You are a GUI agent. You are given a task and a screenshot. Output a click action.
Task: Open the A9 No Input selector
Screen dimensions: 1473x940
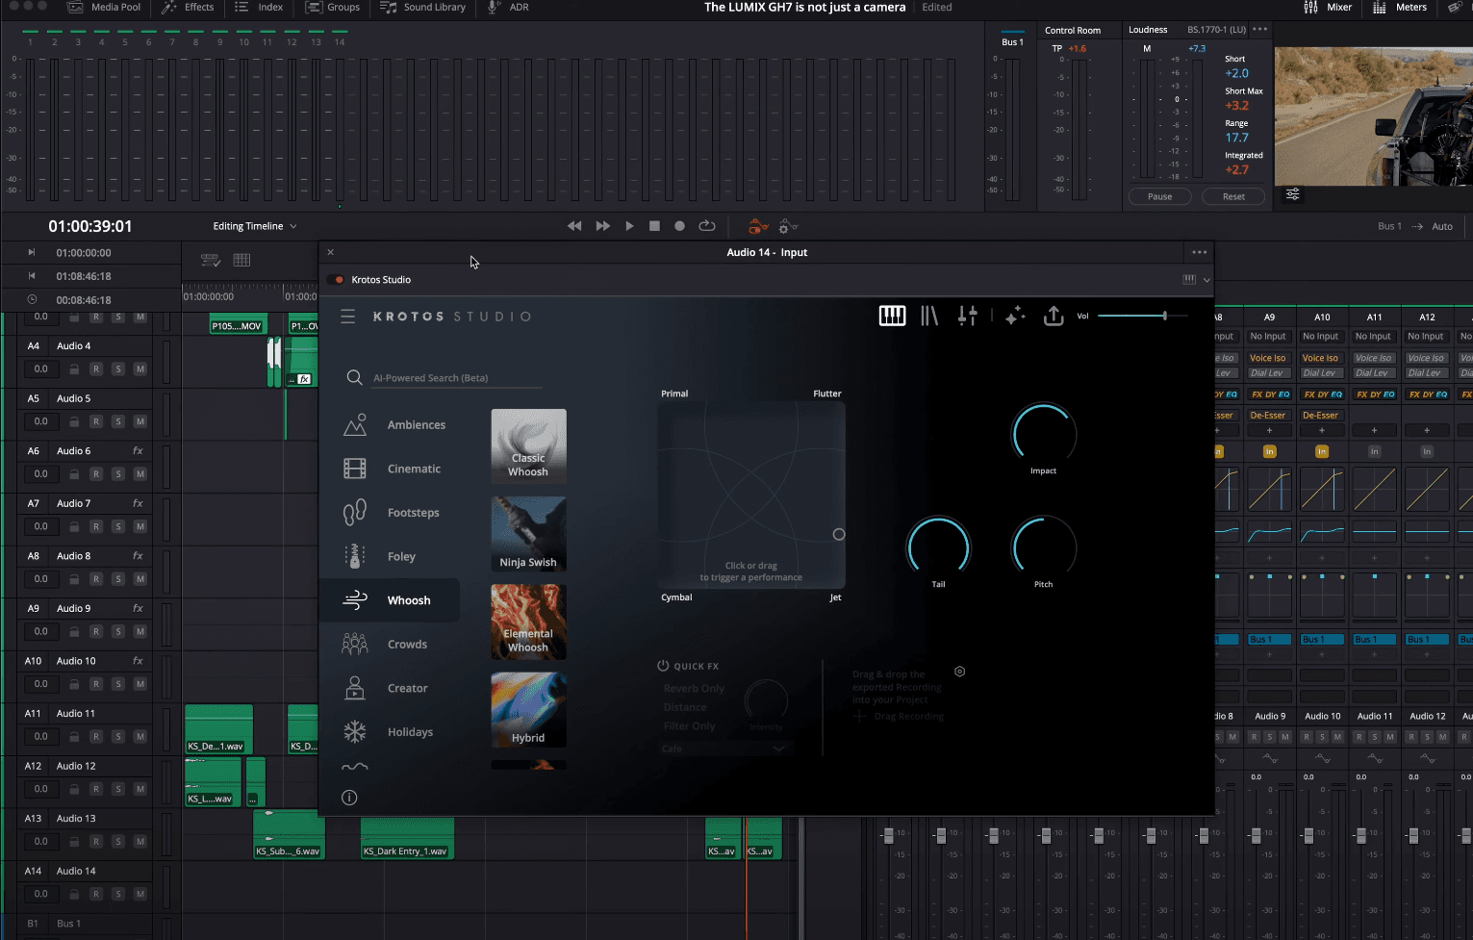click(1268, 337)
